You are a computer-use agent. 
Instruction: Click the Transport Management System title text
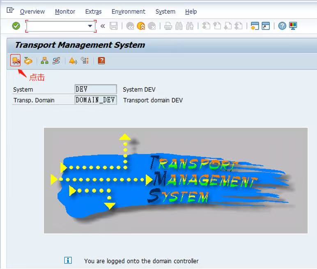pos(80,45)
